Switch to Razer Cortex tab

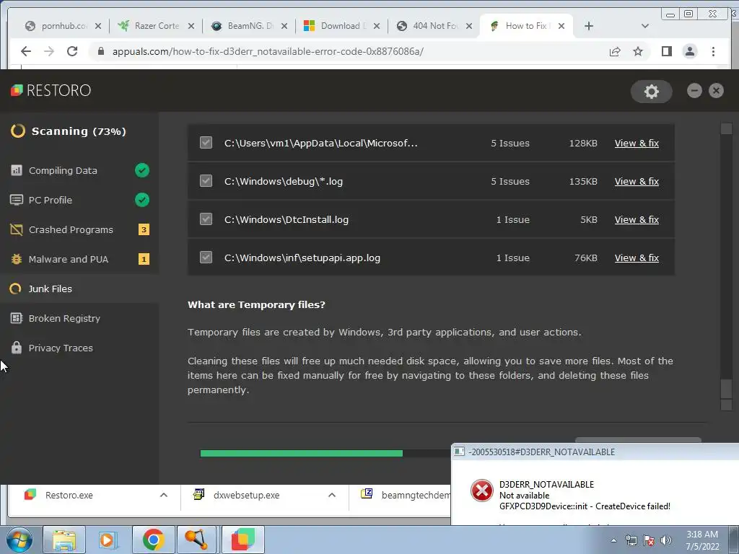click(156, 26)
